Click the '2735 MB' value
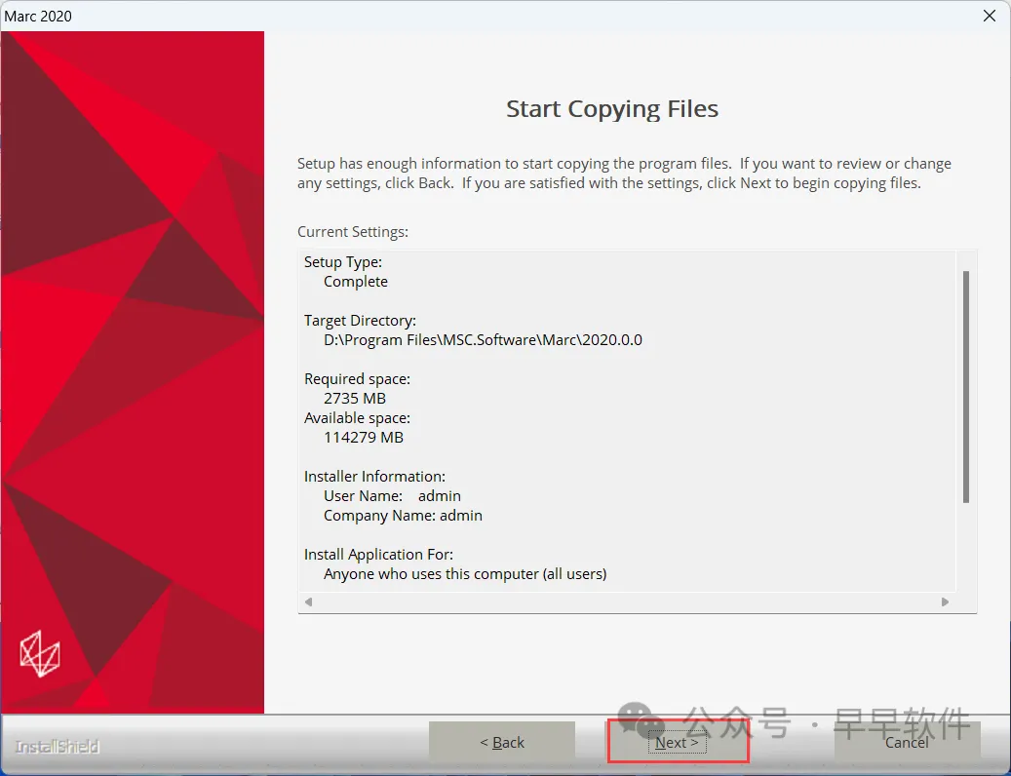This screenshot has width=1011, height=776. click(355, 399)
